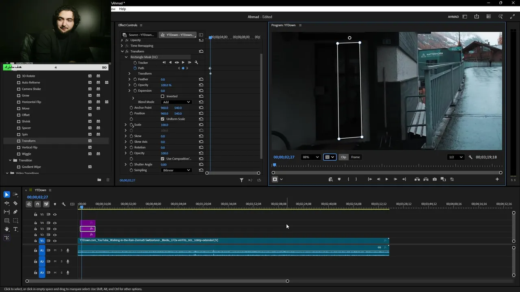Click the Program monitor playhead on the scrubber

(274, 165)
